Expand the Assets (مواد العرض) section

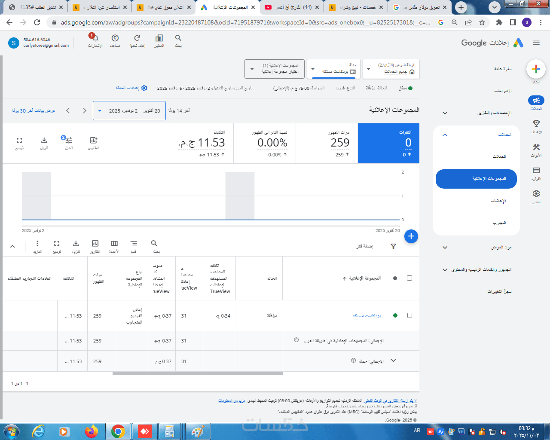(x=445, y=247)
